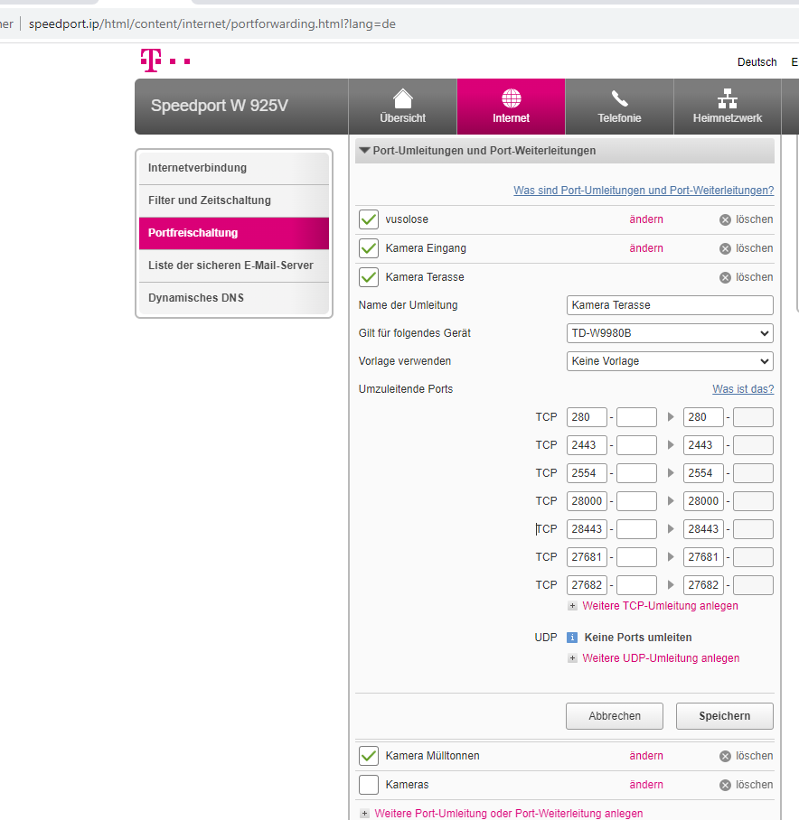Open the 'Gilt für folgendes Gerät' dropdown
The image size is (799, 820).
coord(669,333)
